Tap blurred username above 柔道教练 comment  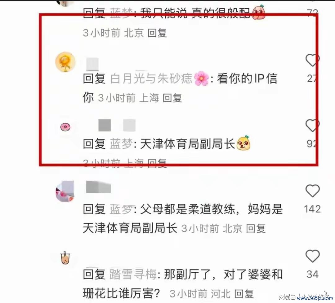coord(99,187)
